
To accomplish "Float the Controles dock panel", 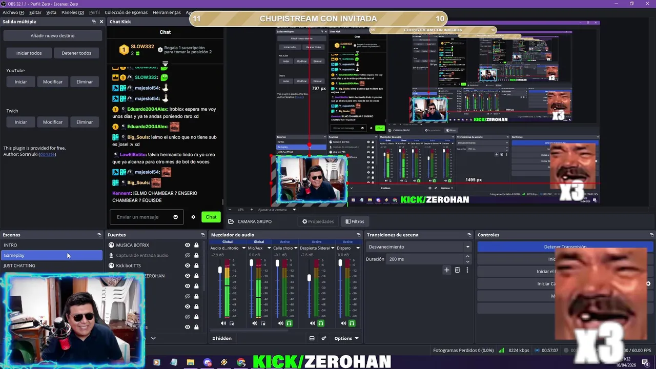I will coord(651,235).
